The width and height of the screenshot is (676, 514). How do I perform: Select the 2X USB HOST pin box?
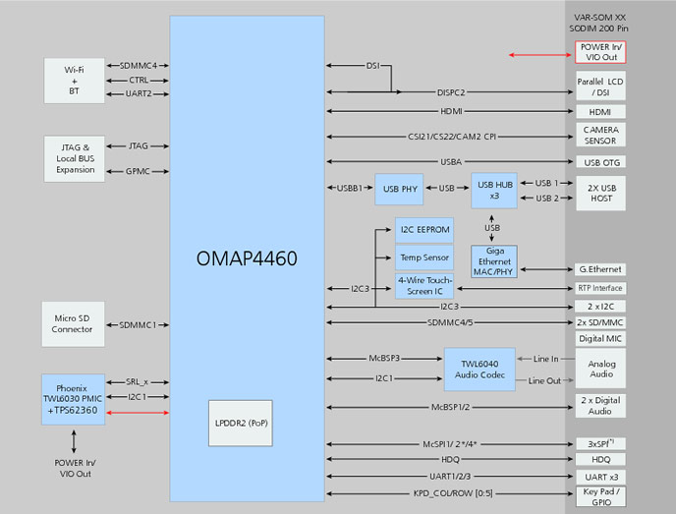coord(600,194)
